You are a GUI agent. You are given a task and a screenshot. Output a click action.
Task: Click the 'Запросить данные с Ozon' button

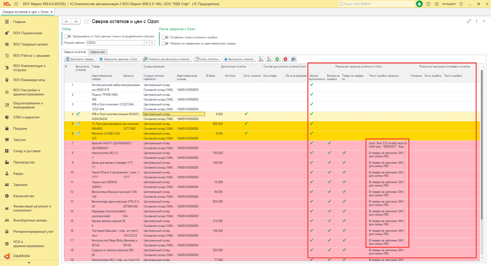click(x=118, y=59)
